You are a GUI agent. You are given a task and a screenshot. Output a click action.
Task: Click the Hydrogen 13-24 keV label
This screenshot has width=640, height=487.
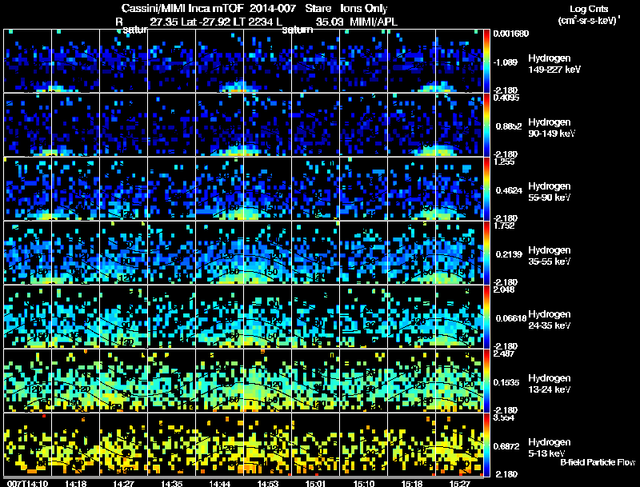[x=550, y=384]
